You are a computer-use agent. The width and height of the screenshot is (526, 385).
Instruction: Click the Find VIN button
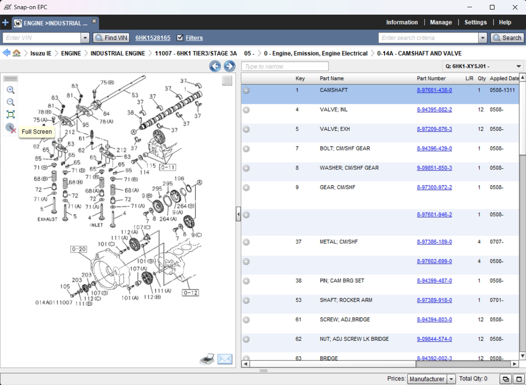(111, 38)
